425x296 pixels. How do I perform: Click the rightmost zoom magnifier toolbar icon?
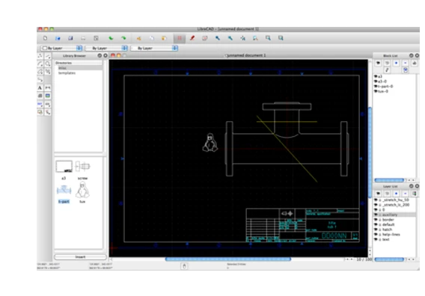pos(281,38)
